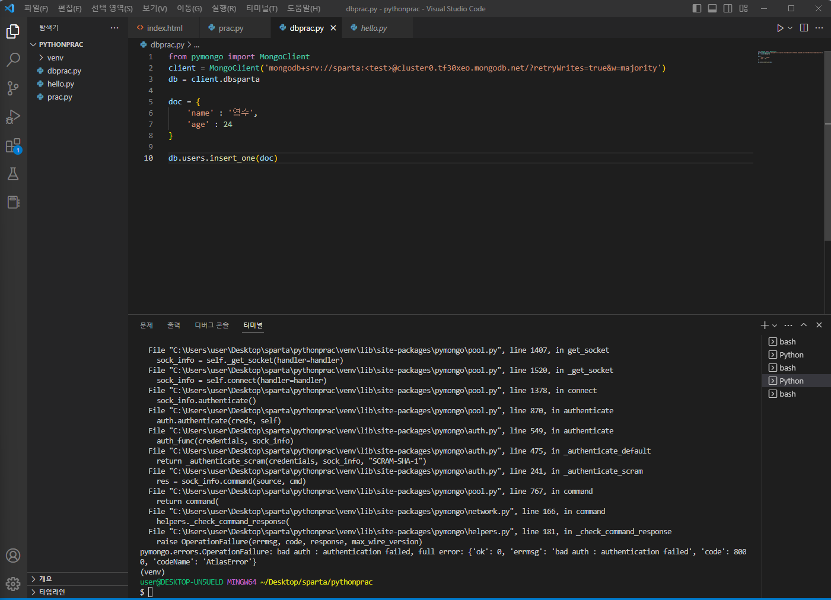The width and height of the screenshot is (831, 600).
Task: Maximize the Visual Studio Code window
Action: point(791,8)
